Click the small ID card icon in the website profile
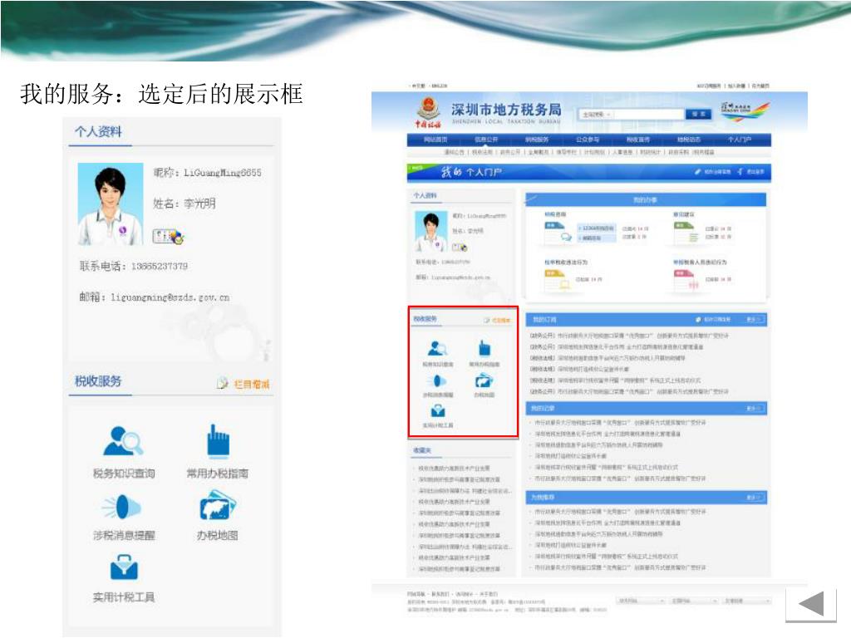 [460, 248]
